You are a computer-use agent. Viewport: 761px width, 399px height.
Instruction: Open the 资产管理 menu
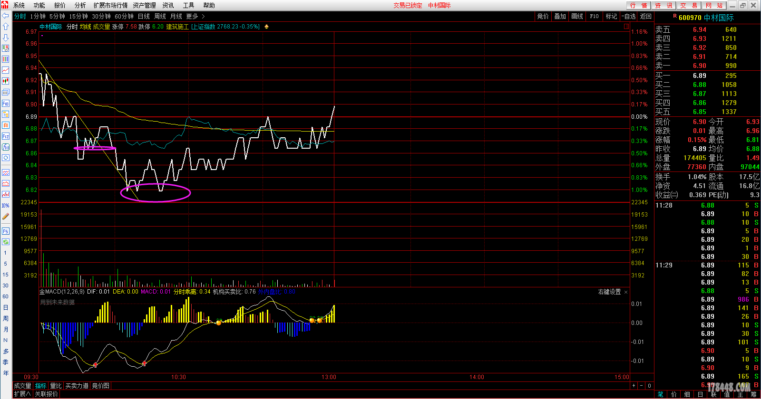[x=144, y=5]
